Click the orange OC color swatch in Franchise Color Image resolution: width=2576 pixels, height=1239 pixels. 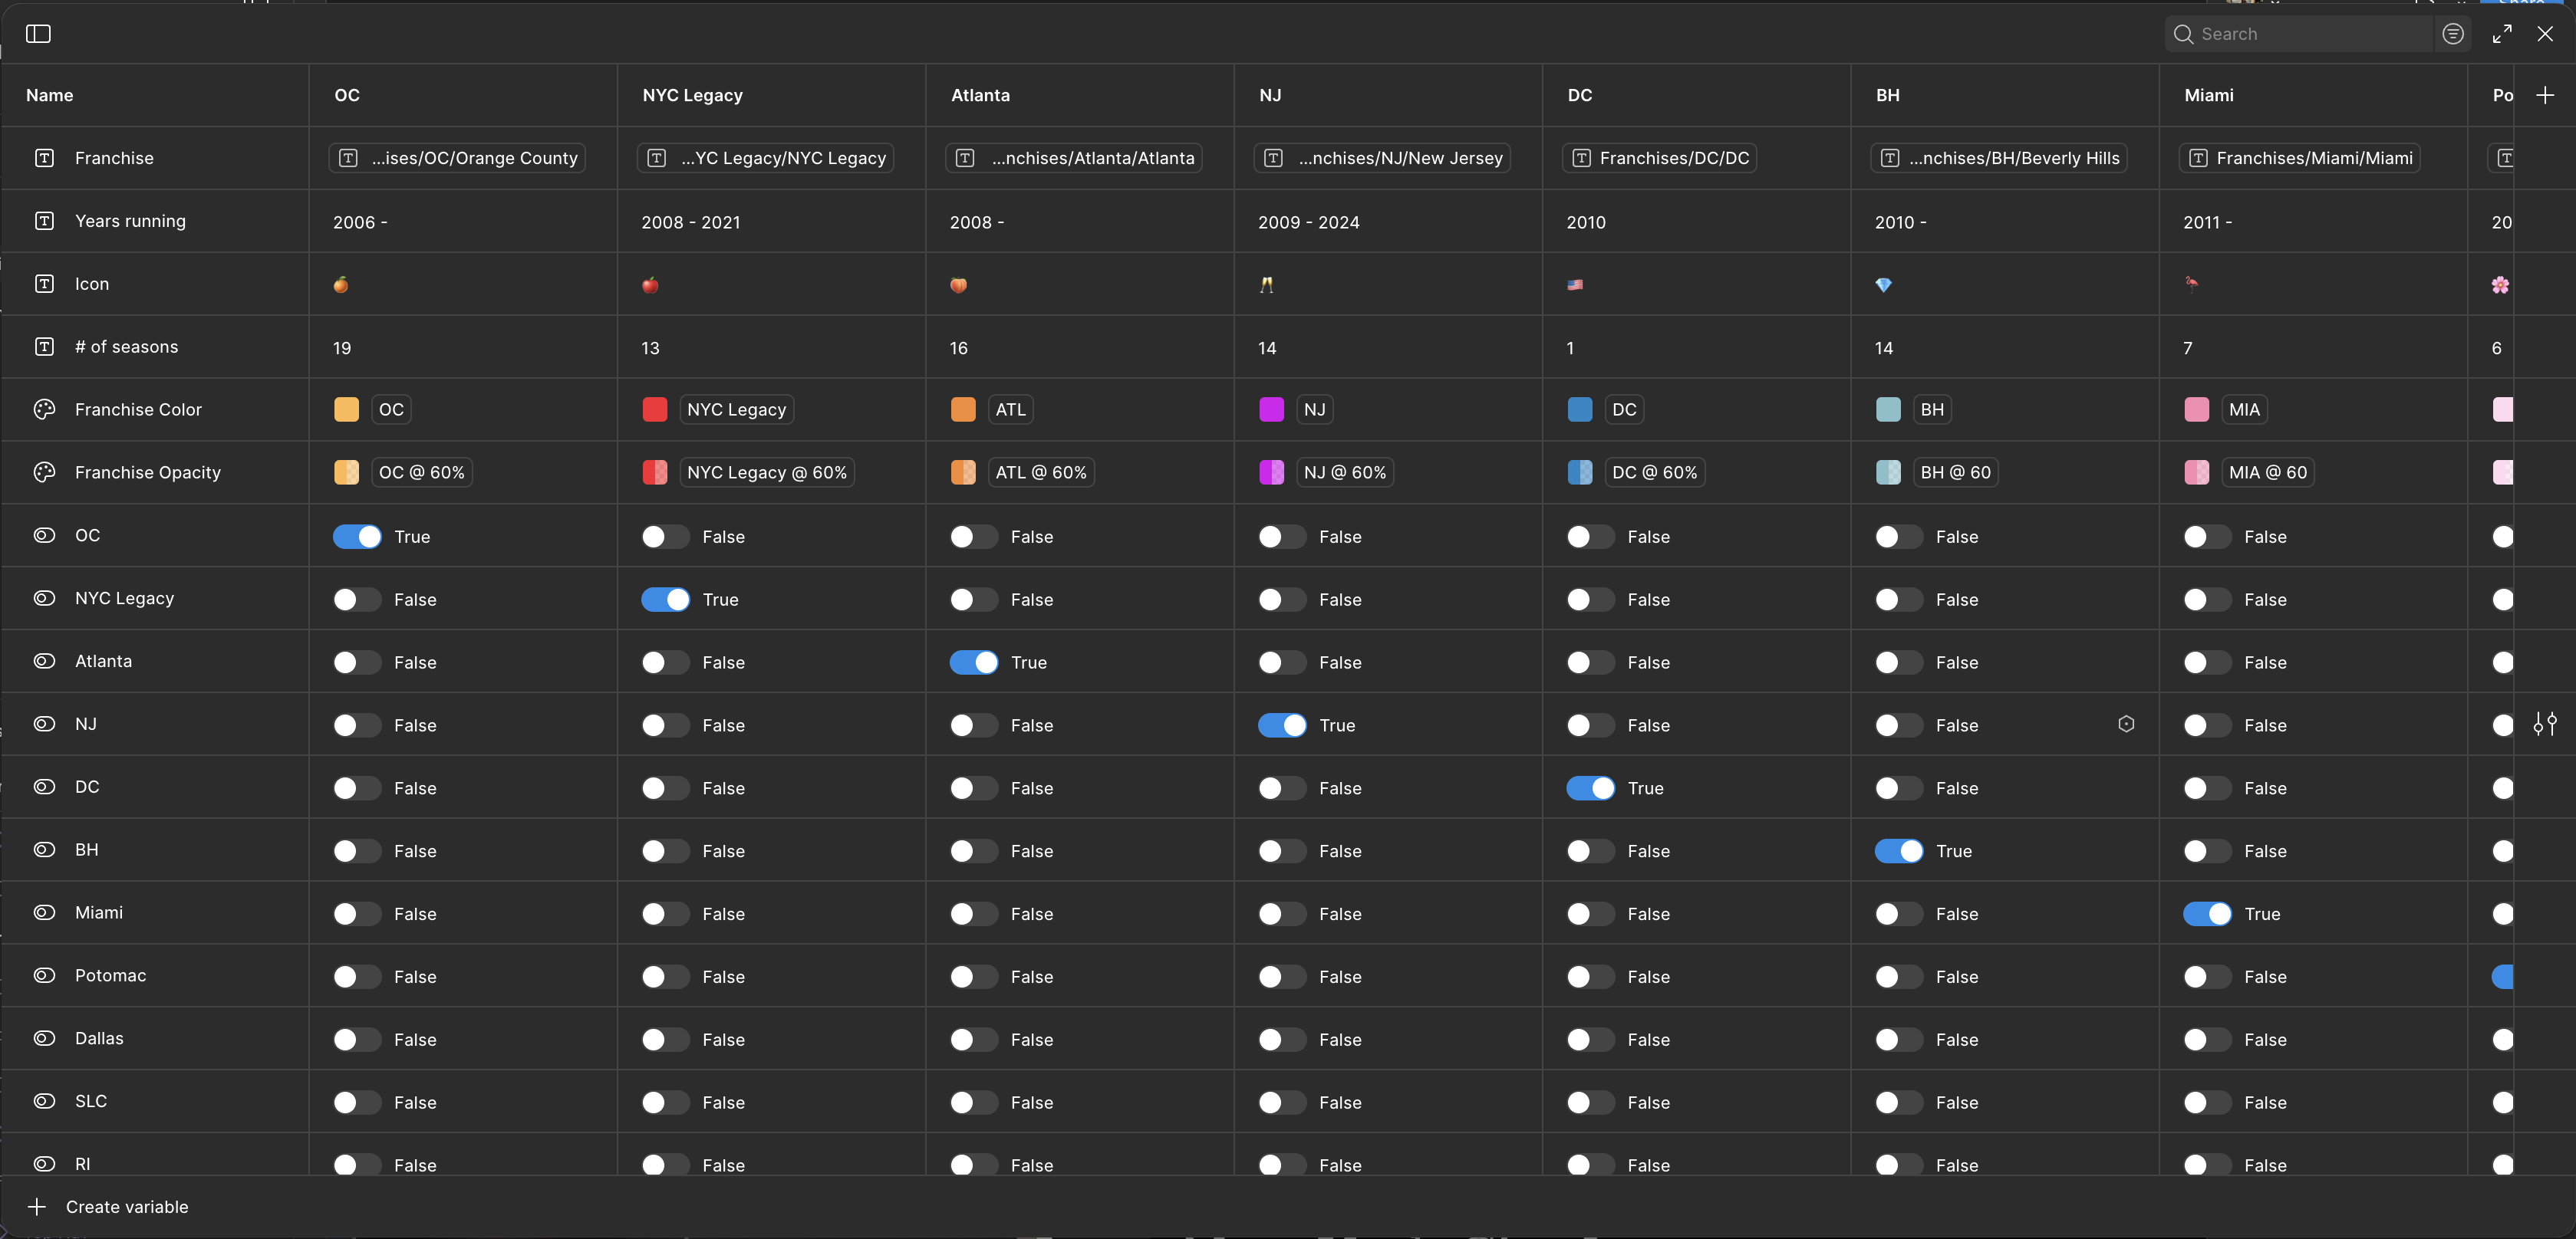coord(347,409)
